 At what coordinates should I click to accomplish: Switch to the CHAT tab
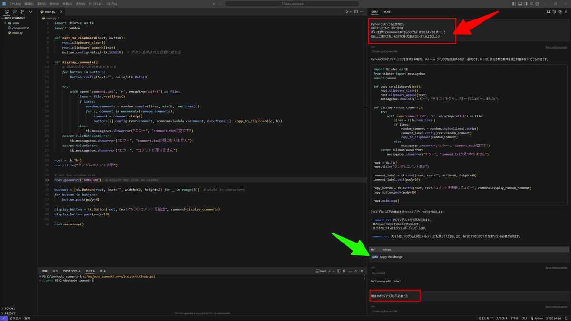(x=375, y=12)
